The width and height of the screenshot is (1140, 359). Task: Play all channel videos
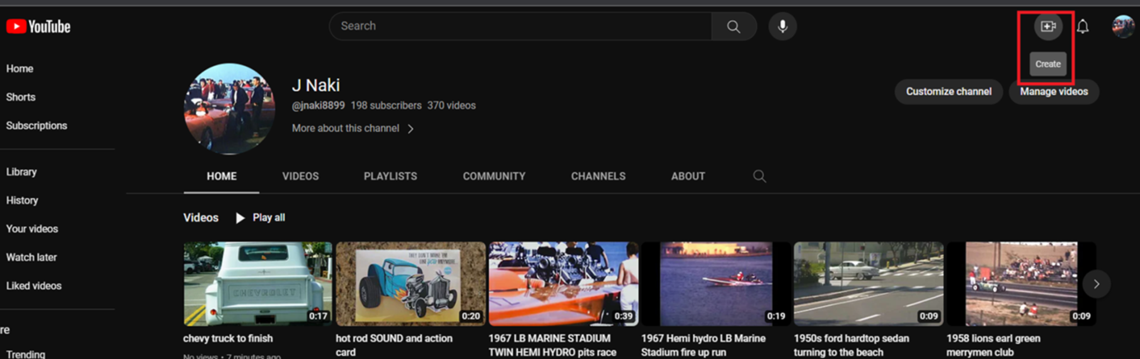(x=261, y=218)
